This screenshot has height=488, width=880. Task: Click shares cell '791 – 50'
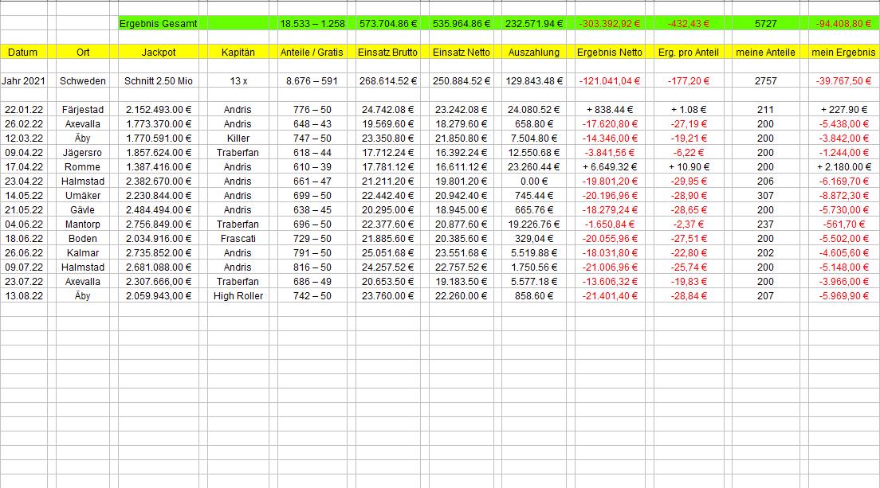[312, 252]
